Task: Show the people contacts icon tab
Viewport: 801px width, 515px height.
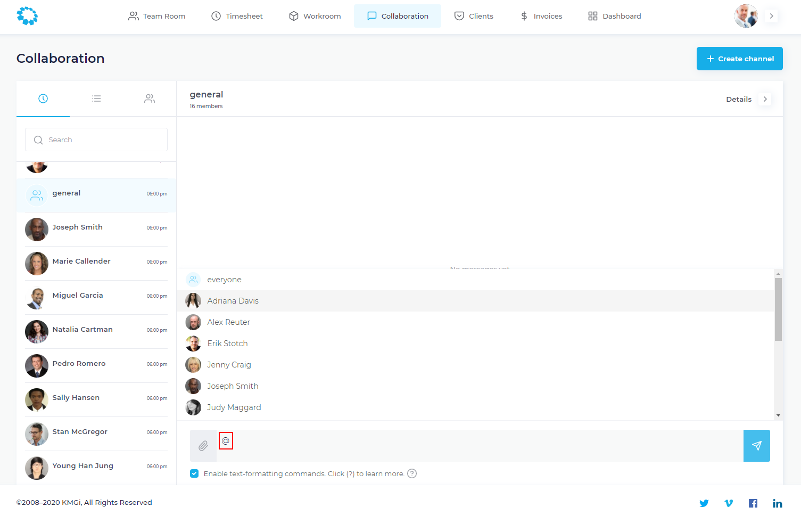Action: point(150,99)
